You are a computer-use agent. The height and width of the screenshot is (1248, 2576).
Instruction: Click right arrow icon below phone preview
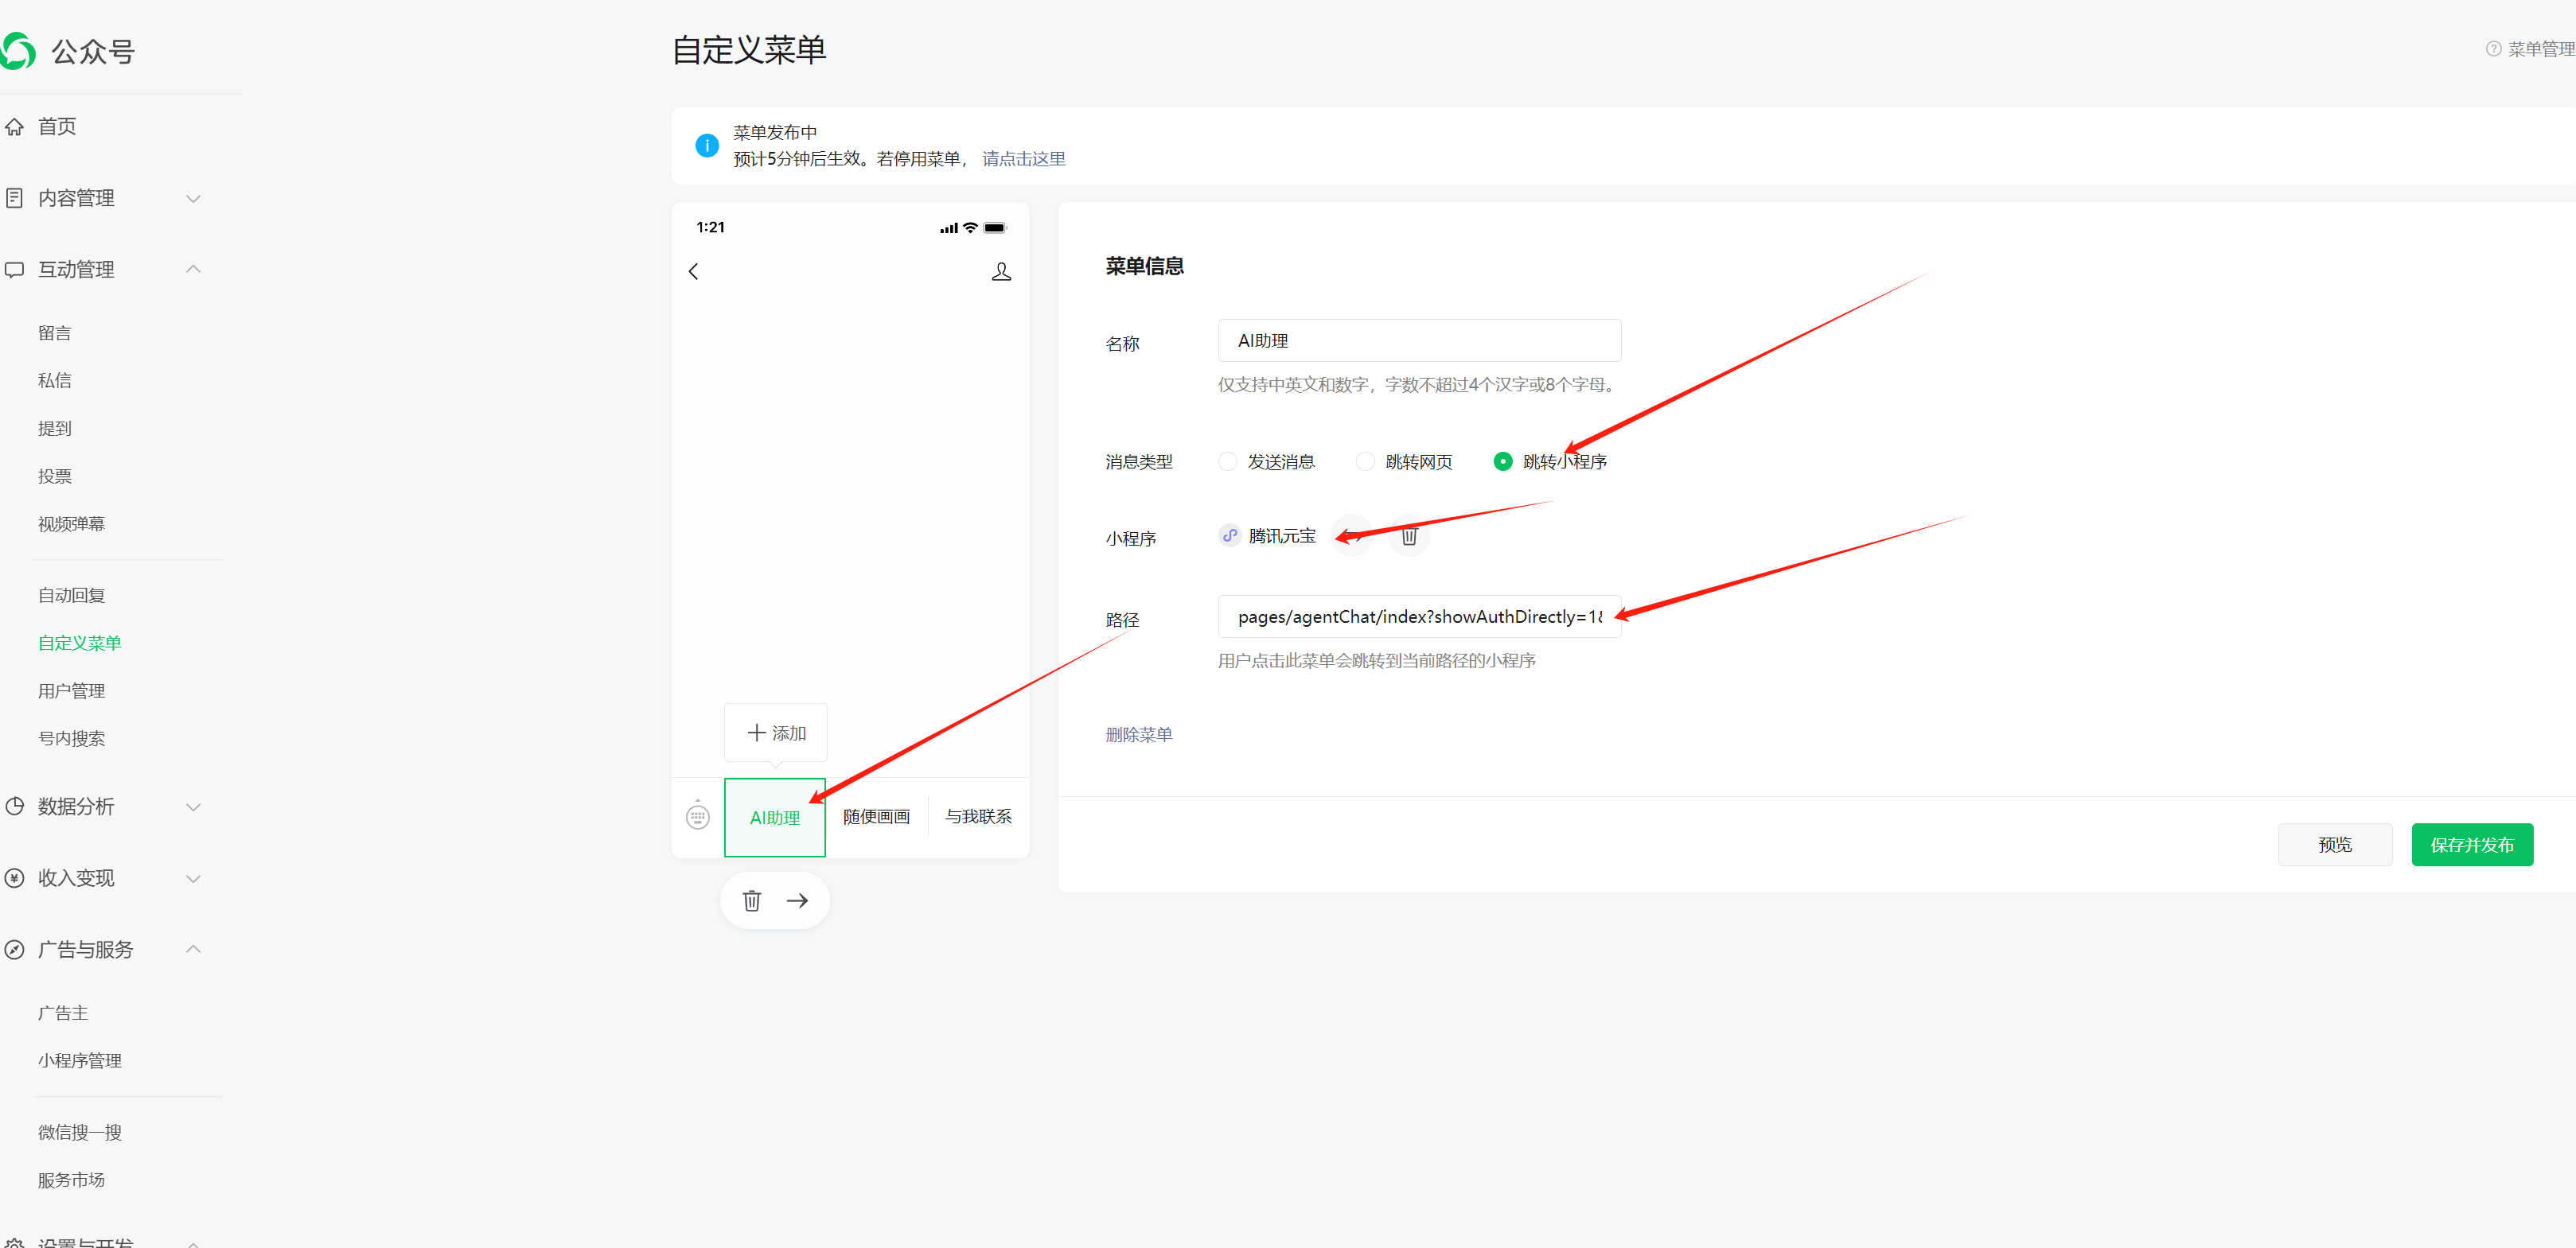pyautogui.click(x=797, y=900)
